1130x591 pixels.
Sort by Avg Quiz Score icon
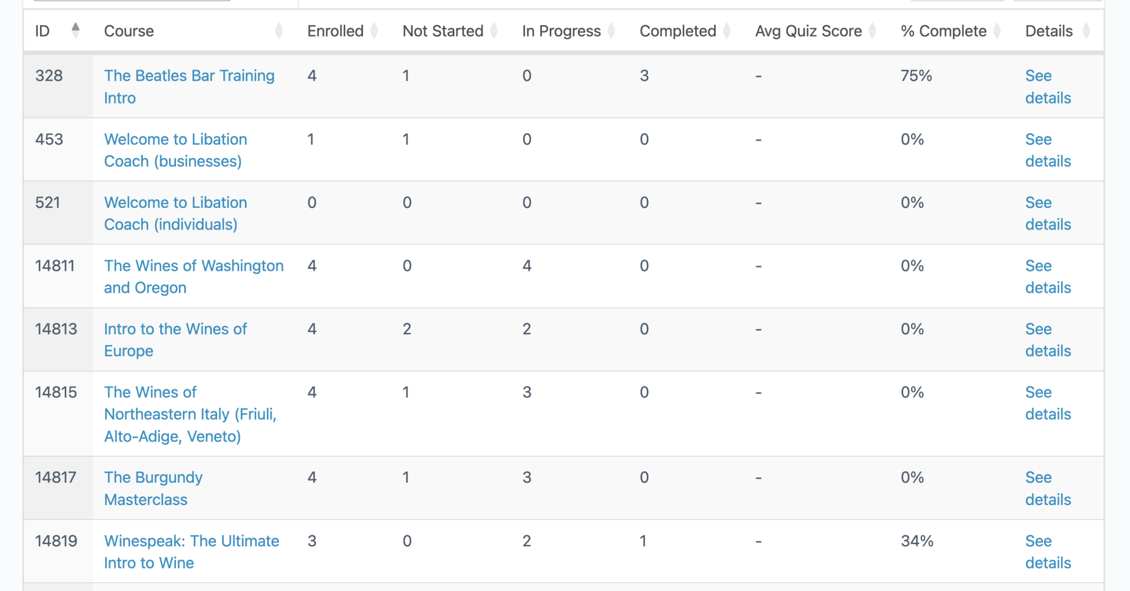click(x=872, y=31)
